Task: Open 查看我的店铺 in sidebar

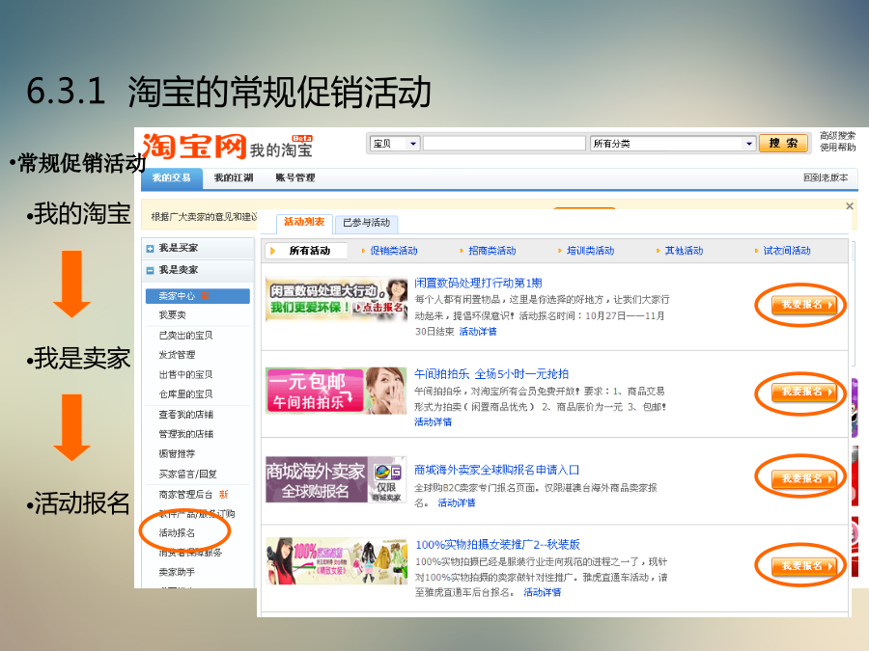Action: click(185, 415)
